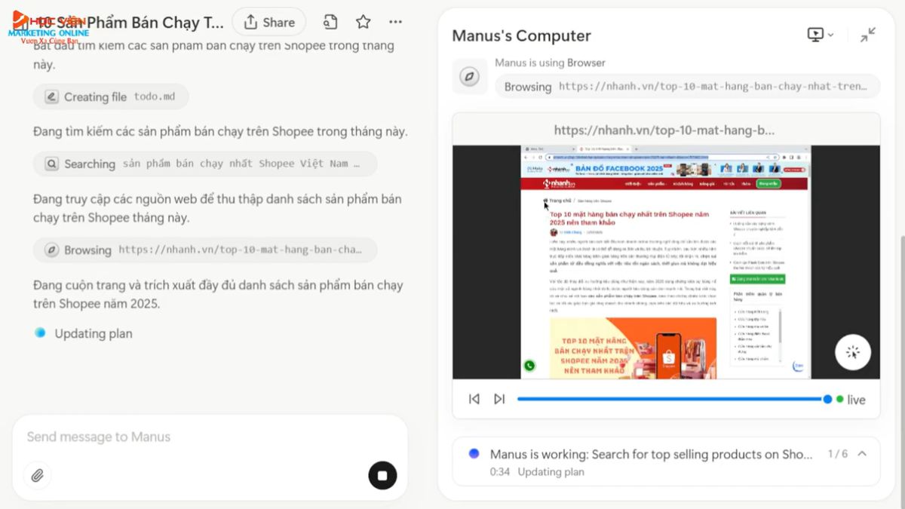Open the article headline 'Top 10 mặt hàng bán chạy nhất'
This screenshot has height=509, width=905.
pos(630,219)
